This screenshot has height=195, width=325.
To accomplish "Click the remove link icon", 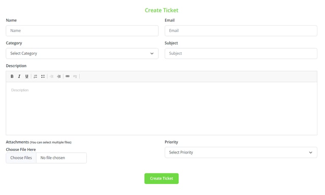I will (x=75, y=76).
